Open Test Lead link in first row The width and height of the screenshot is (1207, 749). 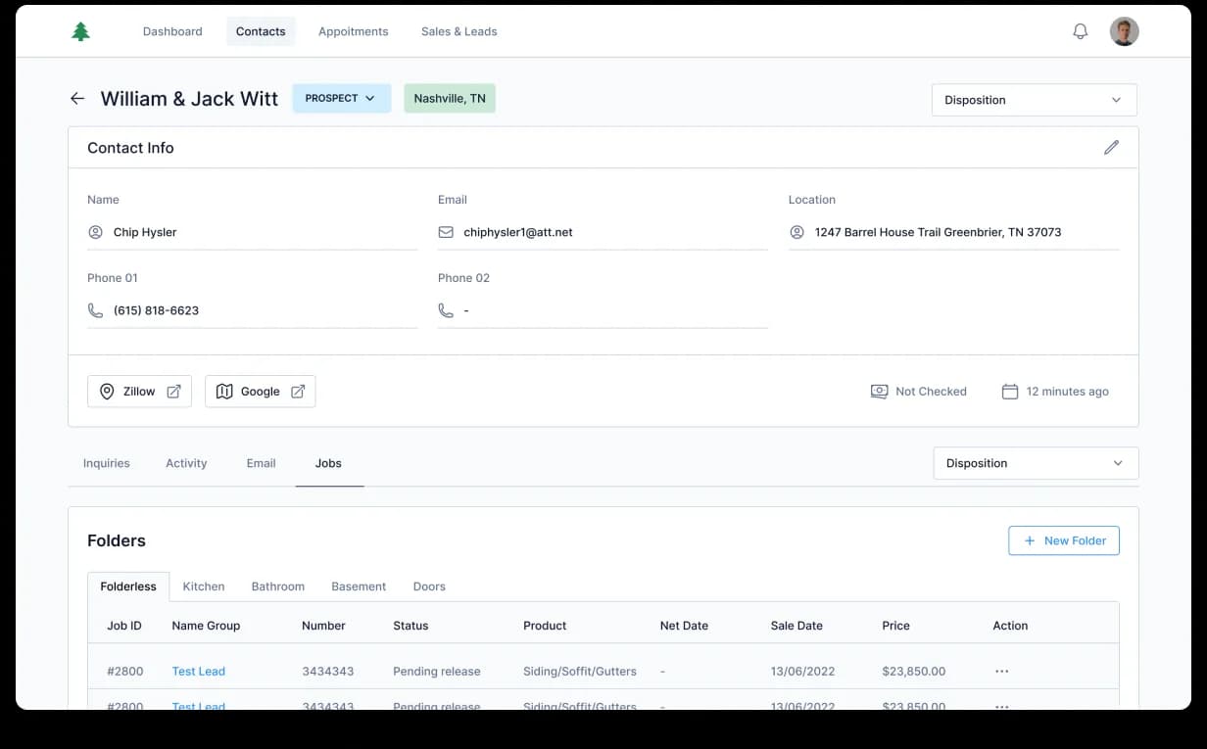[199, 672]
